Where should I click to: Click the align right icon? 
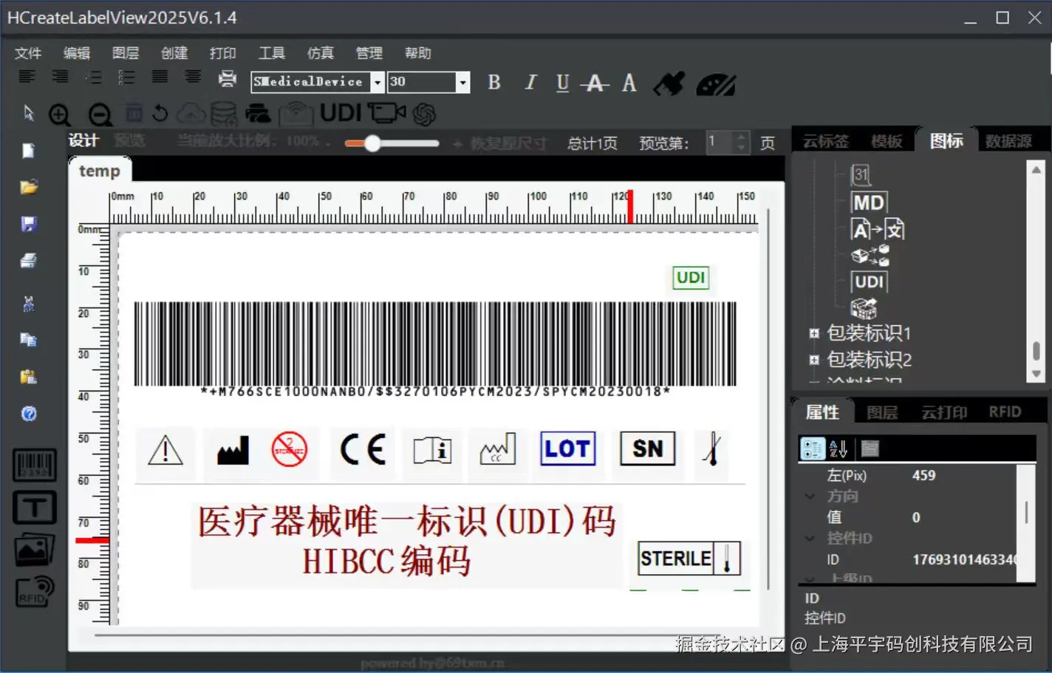click(60, 77)
